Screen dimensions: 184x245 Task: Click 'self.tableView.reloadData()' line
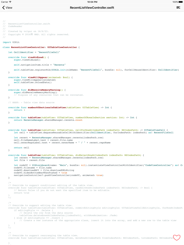(x=33, y=82)
